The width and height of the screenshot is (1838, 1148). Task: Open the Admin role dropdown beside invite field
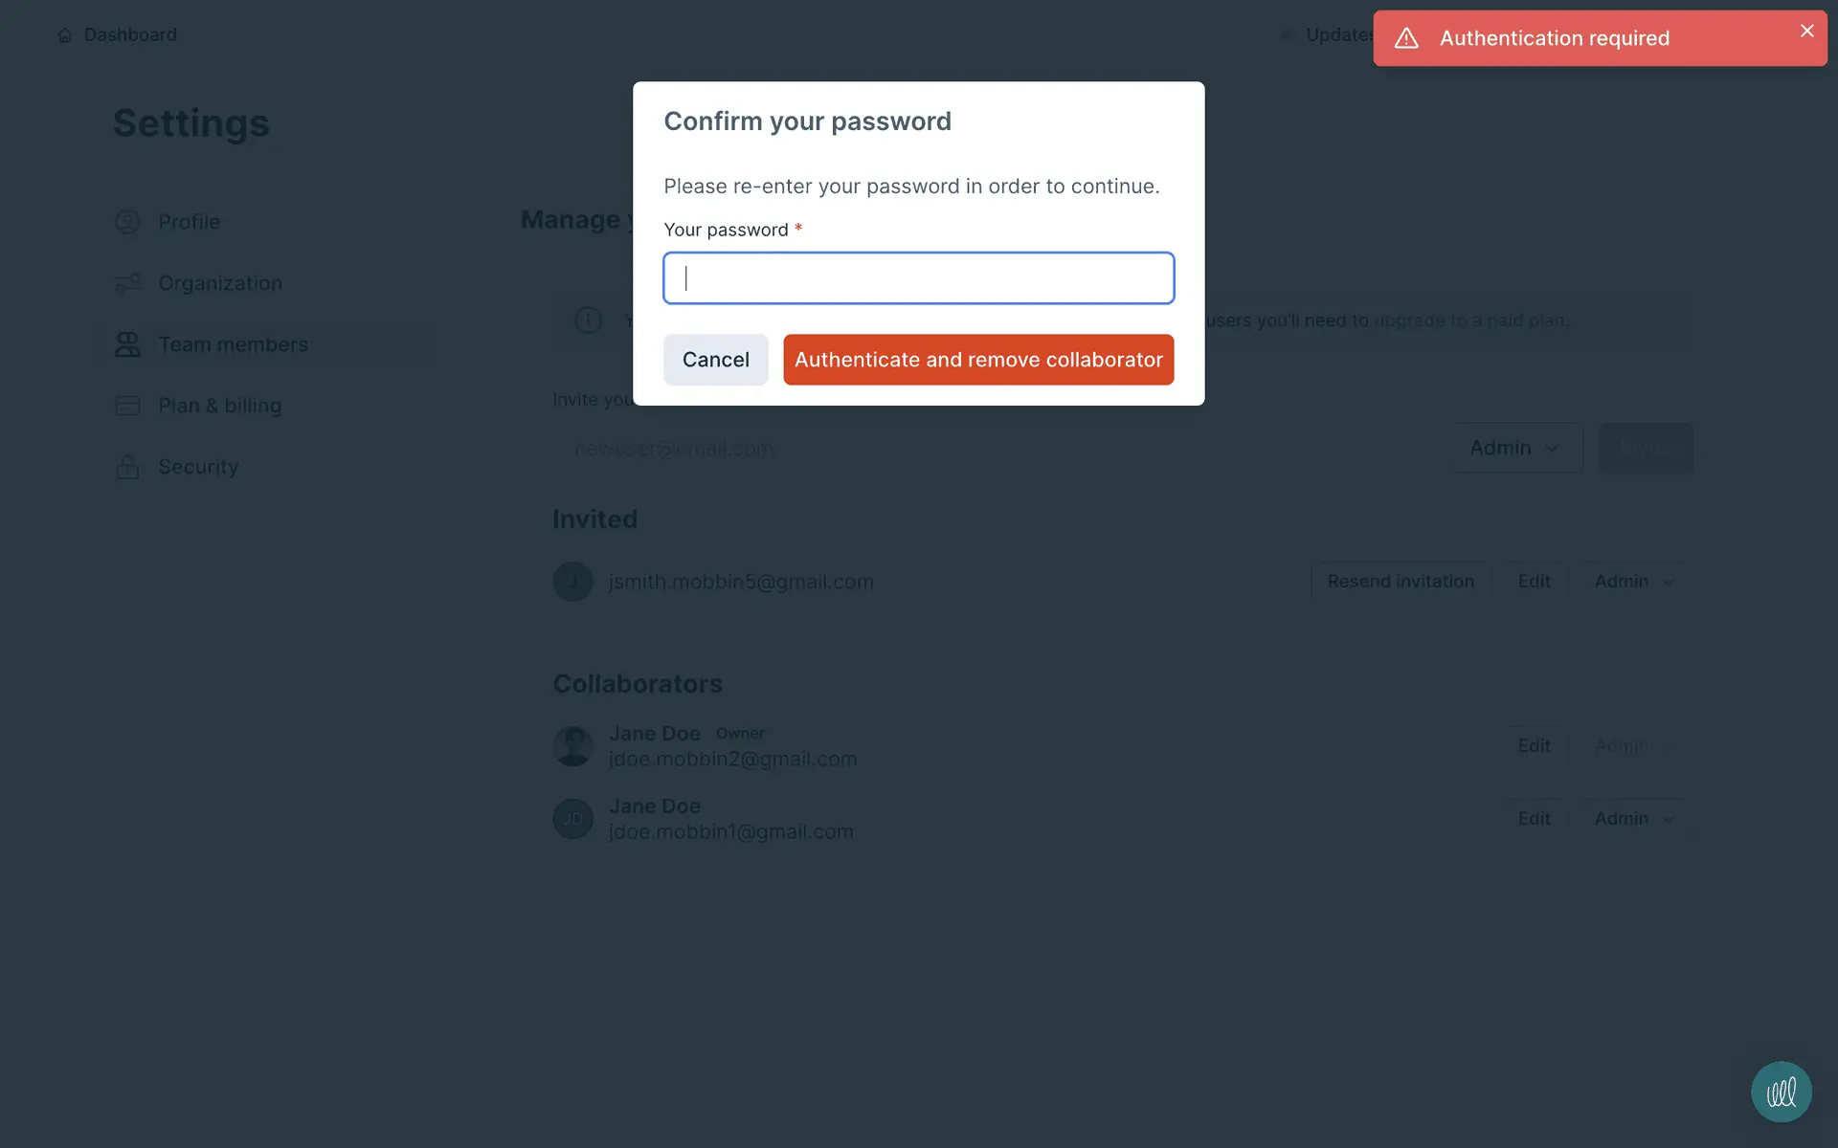point(1517,448)
